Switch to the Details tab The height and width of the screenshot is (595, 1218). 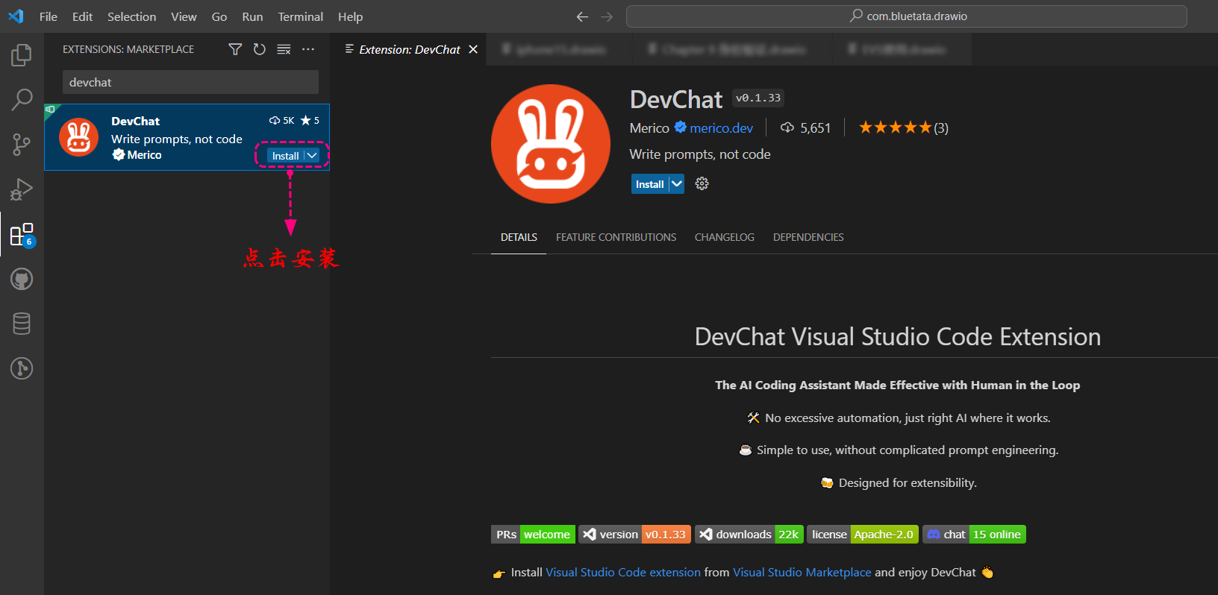click(x=519, y=237)
